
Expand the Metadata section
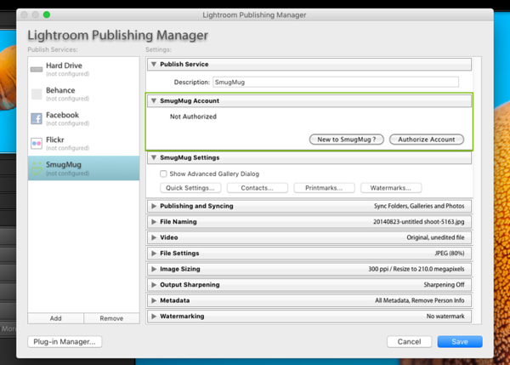154,300
